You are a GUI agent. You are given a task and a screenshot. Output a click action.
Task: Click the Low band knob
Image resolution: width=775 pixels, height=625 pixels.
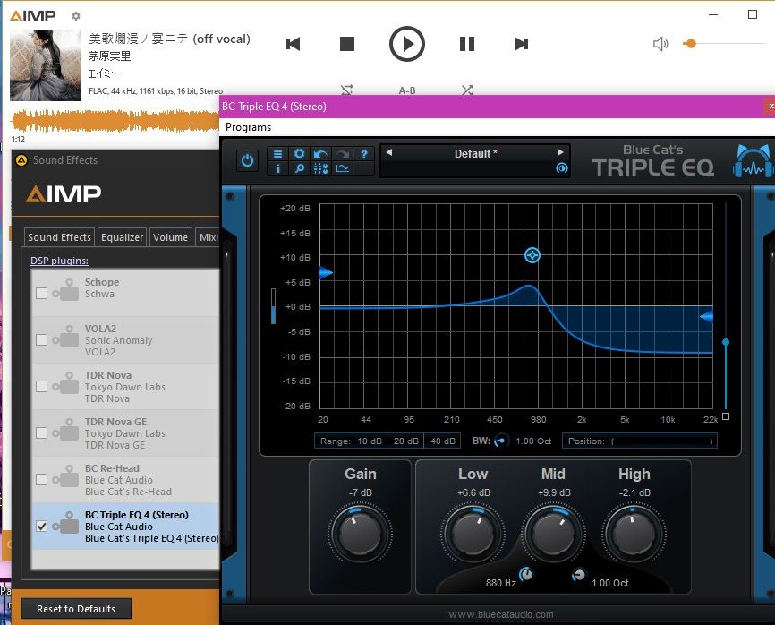[473, 534]
